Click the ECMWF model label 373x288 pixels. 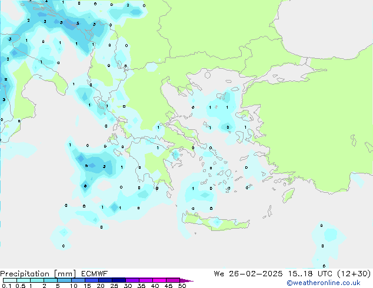(90, 273)
